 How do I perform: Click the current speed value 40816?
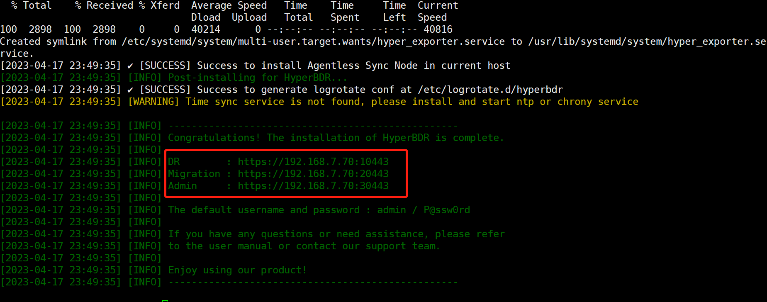coord(438,29)
